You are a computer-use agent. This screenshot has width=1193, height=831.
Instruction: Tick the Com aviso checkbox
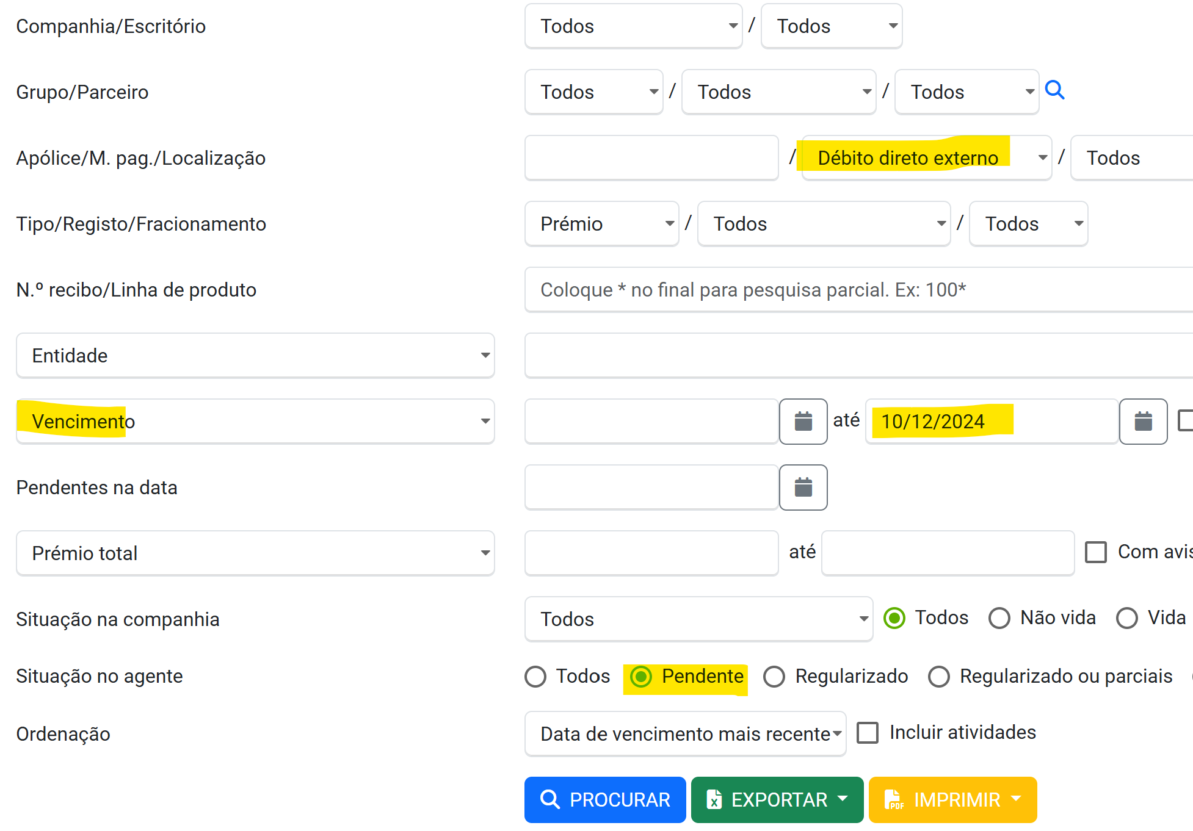[x=1096, y=552]
